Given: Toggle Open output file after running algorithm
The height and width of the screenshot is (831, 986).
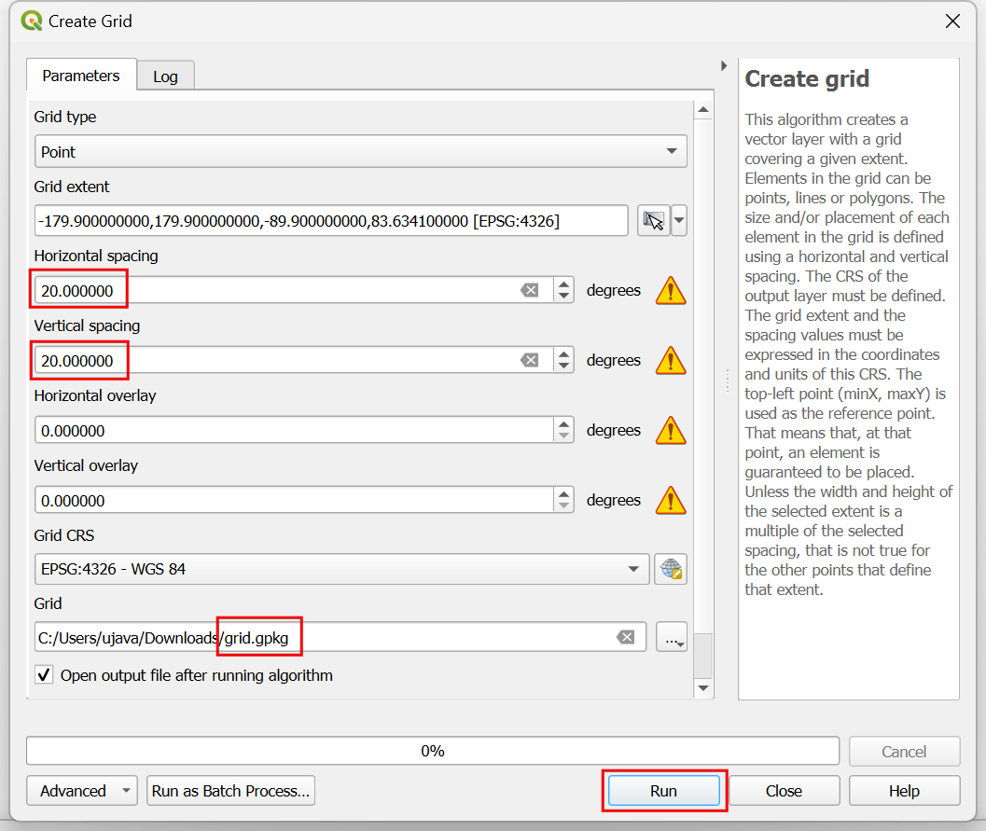Looking at the screenshot, I should pyautogui.click(x=44, y=675).
